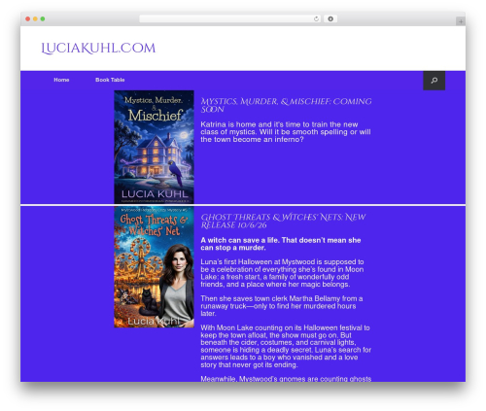Click the red close window button
Image resolution: width=486 pixels, height=411 pixels.
[28, 19]
